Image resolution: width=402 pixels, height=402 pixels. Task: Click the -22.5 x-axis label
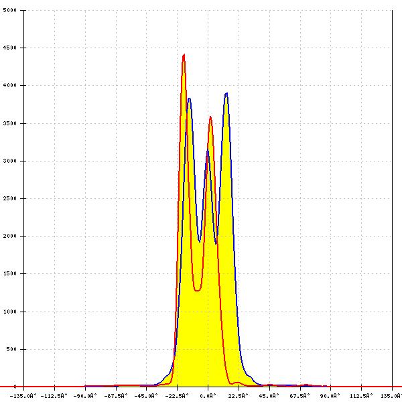(177, 396)
